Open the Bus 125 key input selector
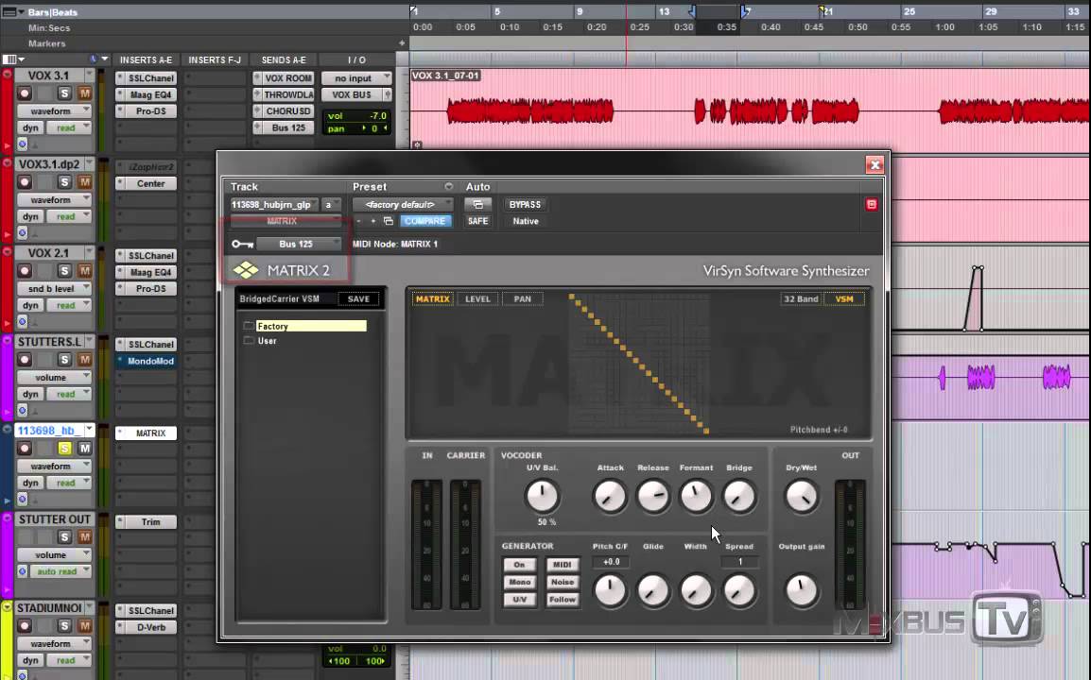 click(299, 244)
